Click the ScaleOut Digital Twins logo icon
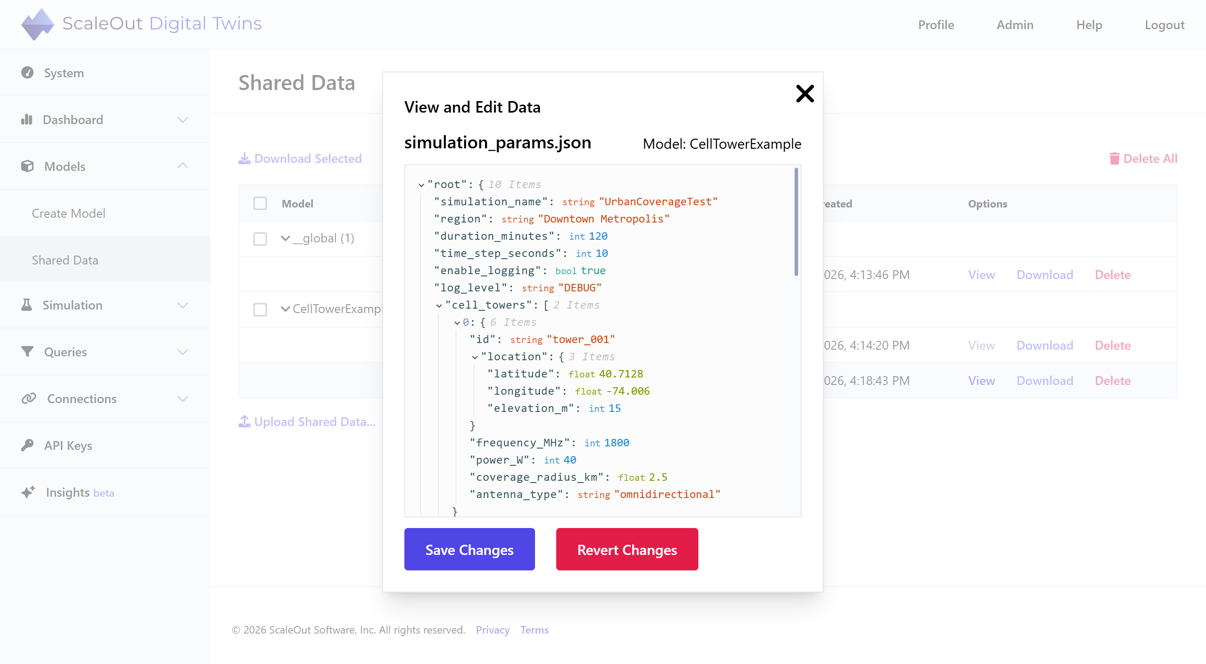Image resolution: width=1206 pixels, height=664 pixels. tap(38, 24)
